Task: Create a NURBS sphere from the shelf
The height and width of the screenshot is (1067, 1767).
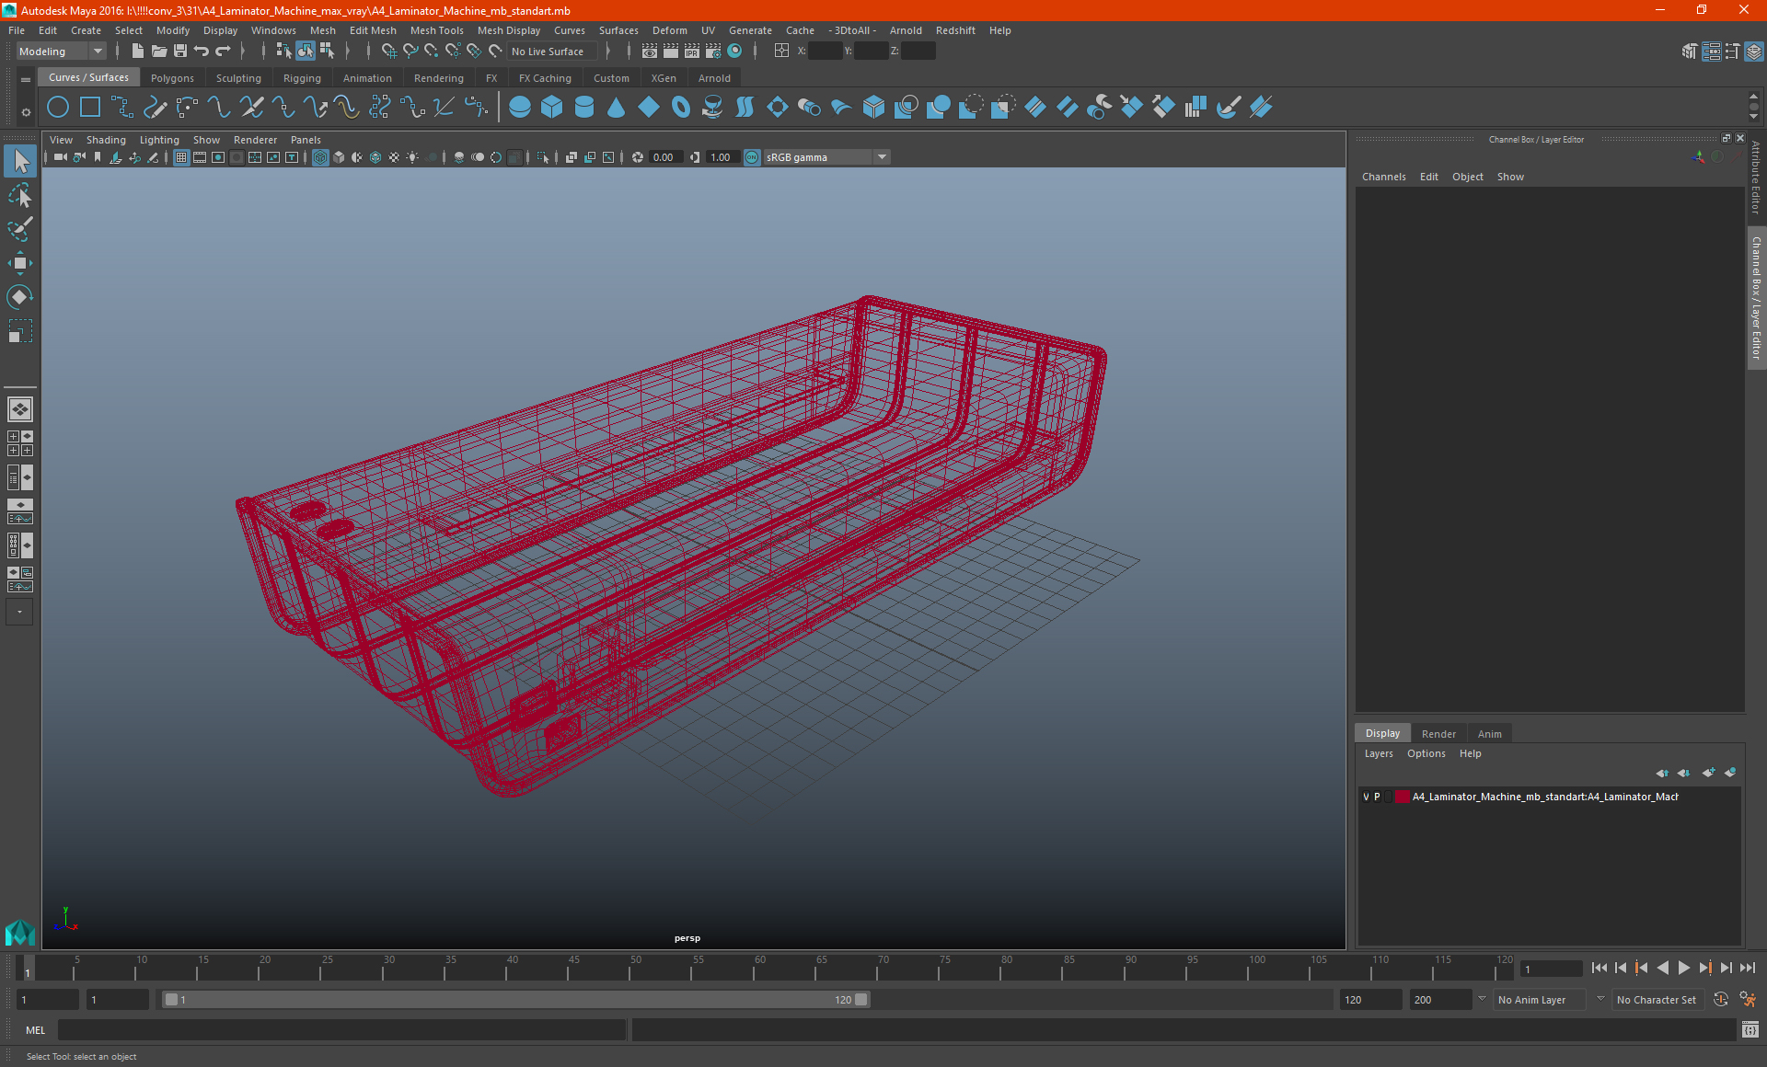Action: point(520,108)
